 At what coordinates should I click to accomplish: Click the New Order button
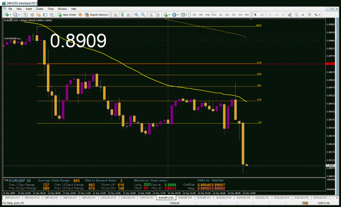pos(67,15)
